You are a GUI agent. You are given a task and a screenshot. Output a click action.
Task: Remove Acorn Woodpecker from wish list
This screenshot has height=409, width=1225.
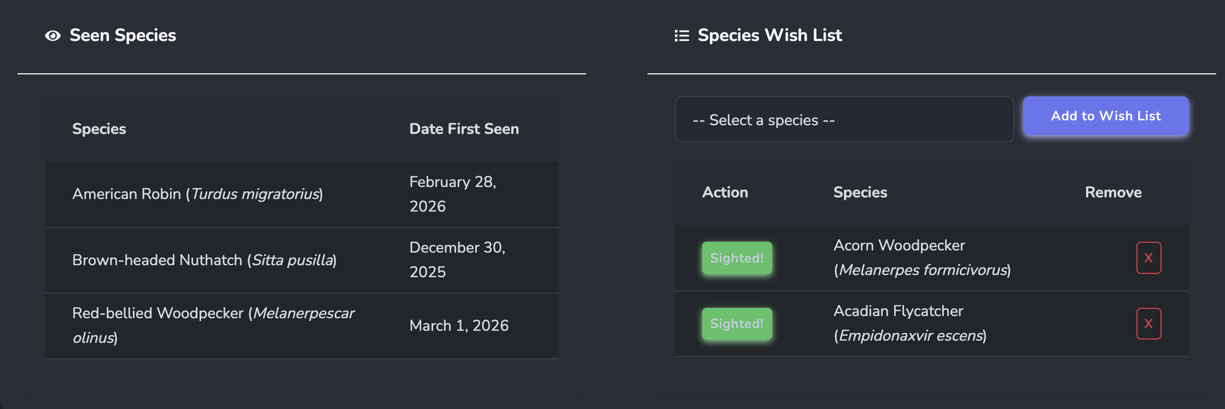1148,258
